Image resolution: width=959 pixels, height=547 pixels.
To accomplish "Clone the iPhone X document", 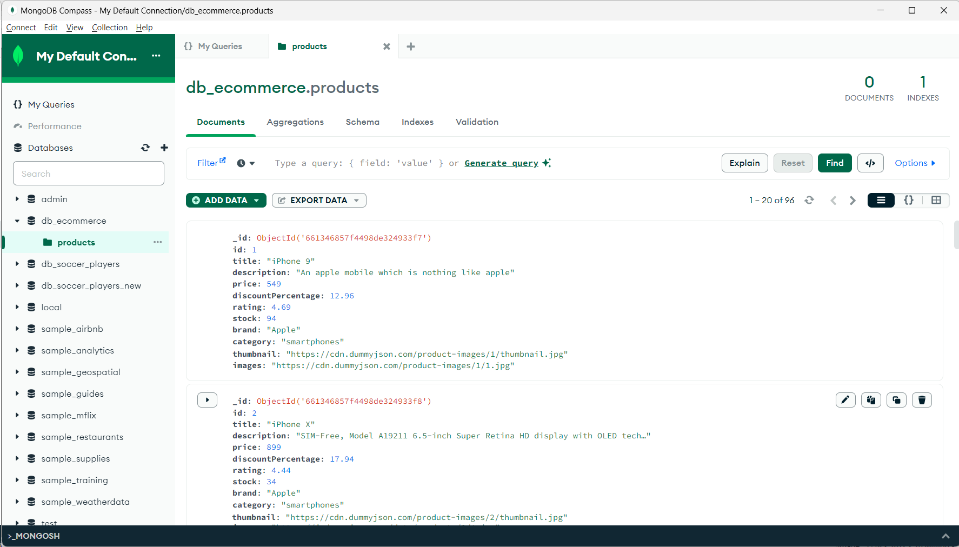I will [896, 400].
